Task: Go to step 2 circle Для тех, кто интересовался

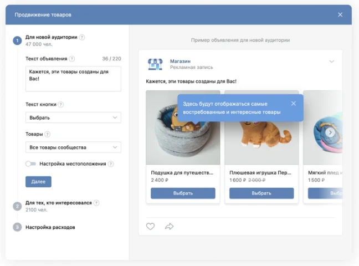Action: point(17,206)
